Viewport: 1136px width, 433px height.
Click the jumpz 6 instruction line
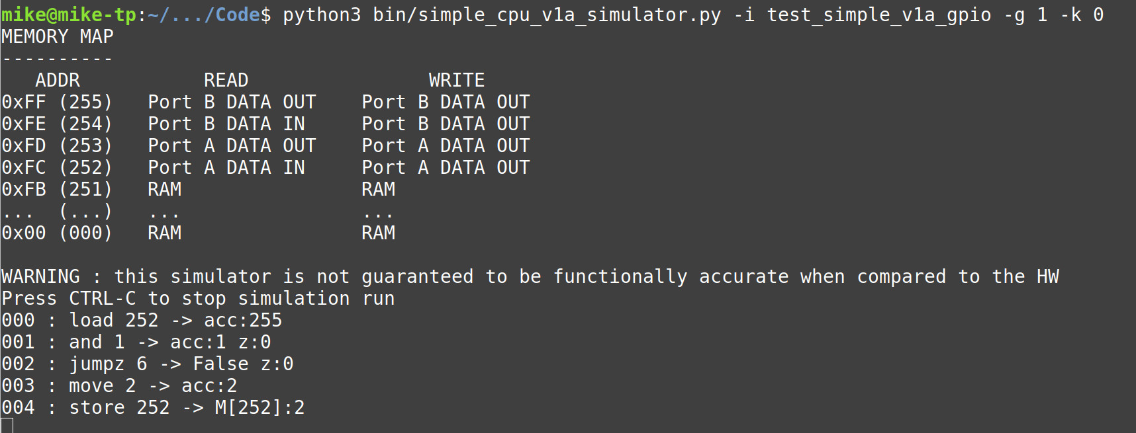(x=108, y=364)
